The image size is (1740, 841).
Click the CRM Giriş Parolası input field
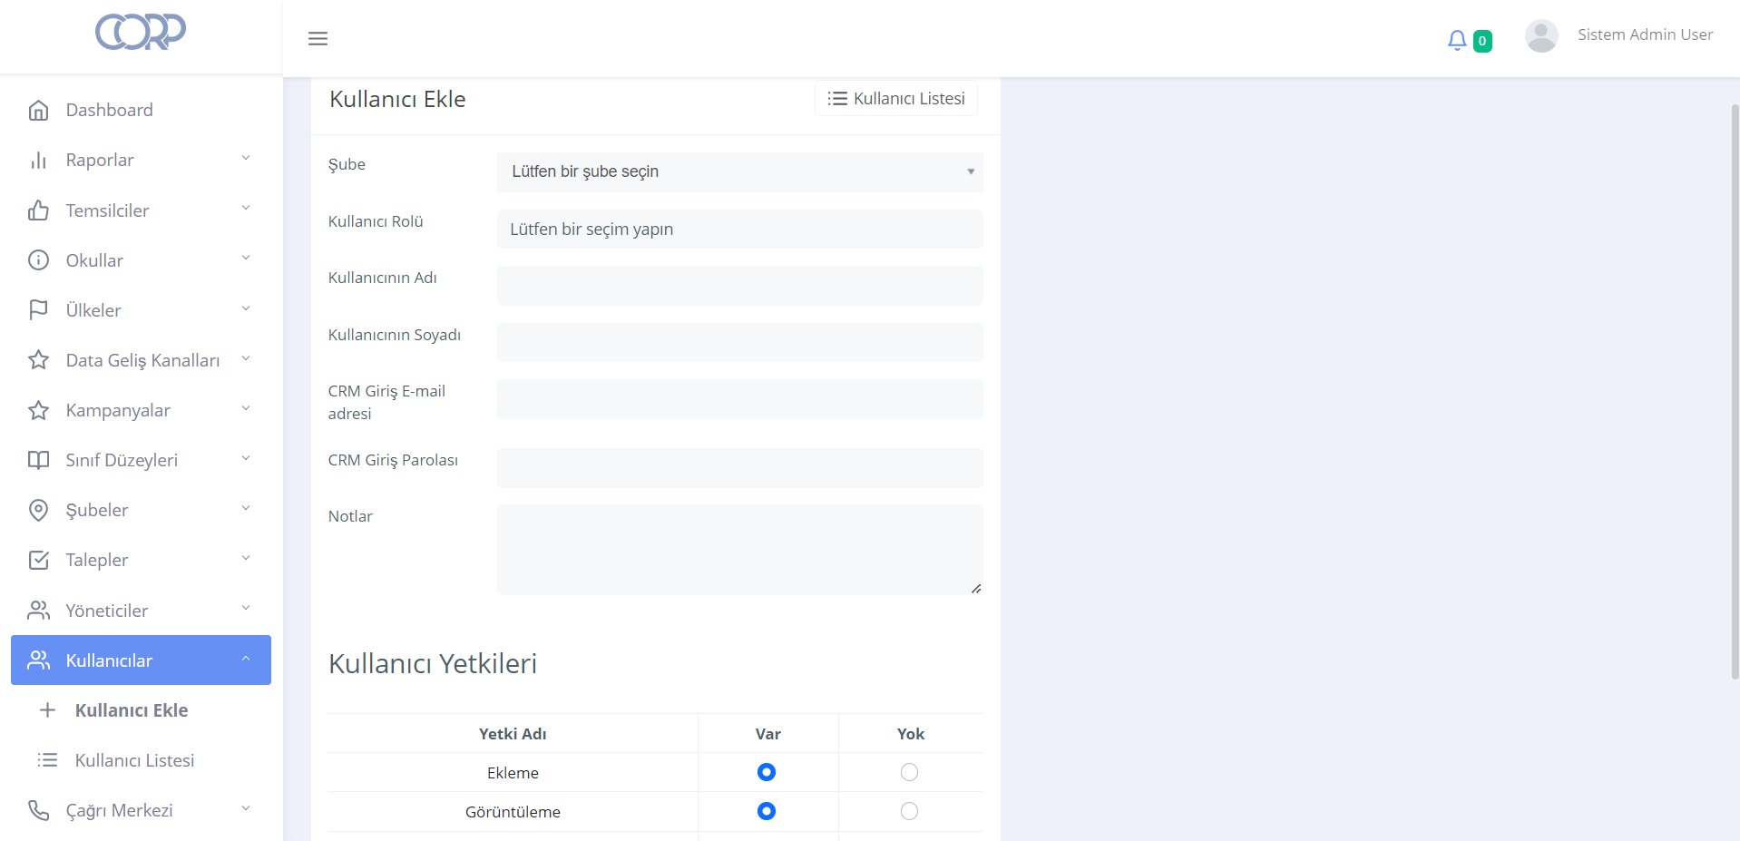coord(739,467)
